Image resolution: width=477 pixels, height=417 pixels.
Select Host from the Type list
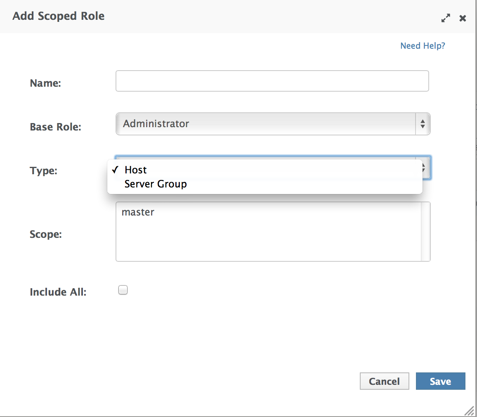pyautogui.click(x=136, y=170)
